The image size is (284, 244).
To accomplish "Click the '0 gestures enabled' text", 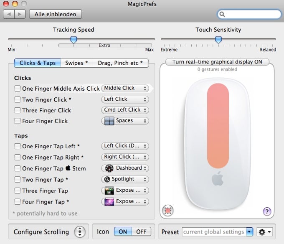I will tap(217, 69).
